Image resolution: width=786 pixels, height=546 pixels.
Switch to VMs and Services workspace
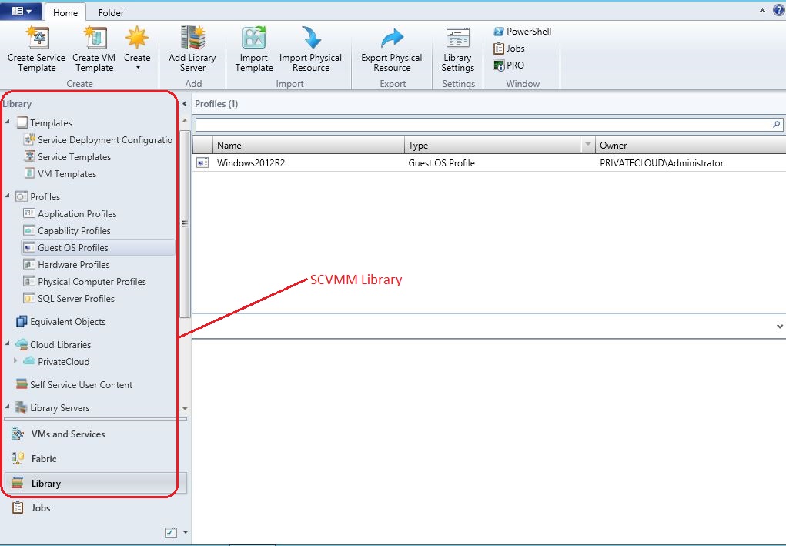tap(95, 434)
